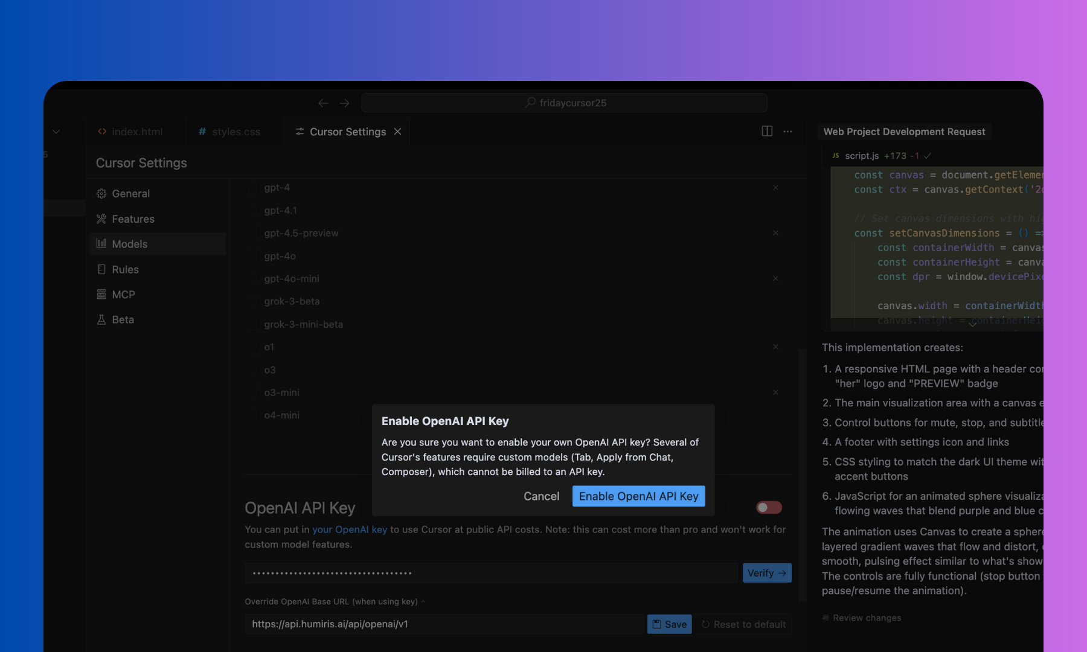Close the Cursor Settings tab
The image size is (1087, 652).
coord(397,132)
